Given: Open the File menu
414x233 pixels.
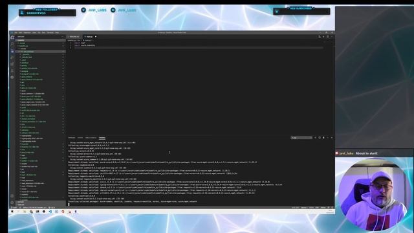Looking at the screenshot, I should coord(16,32).
